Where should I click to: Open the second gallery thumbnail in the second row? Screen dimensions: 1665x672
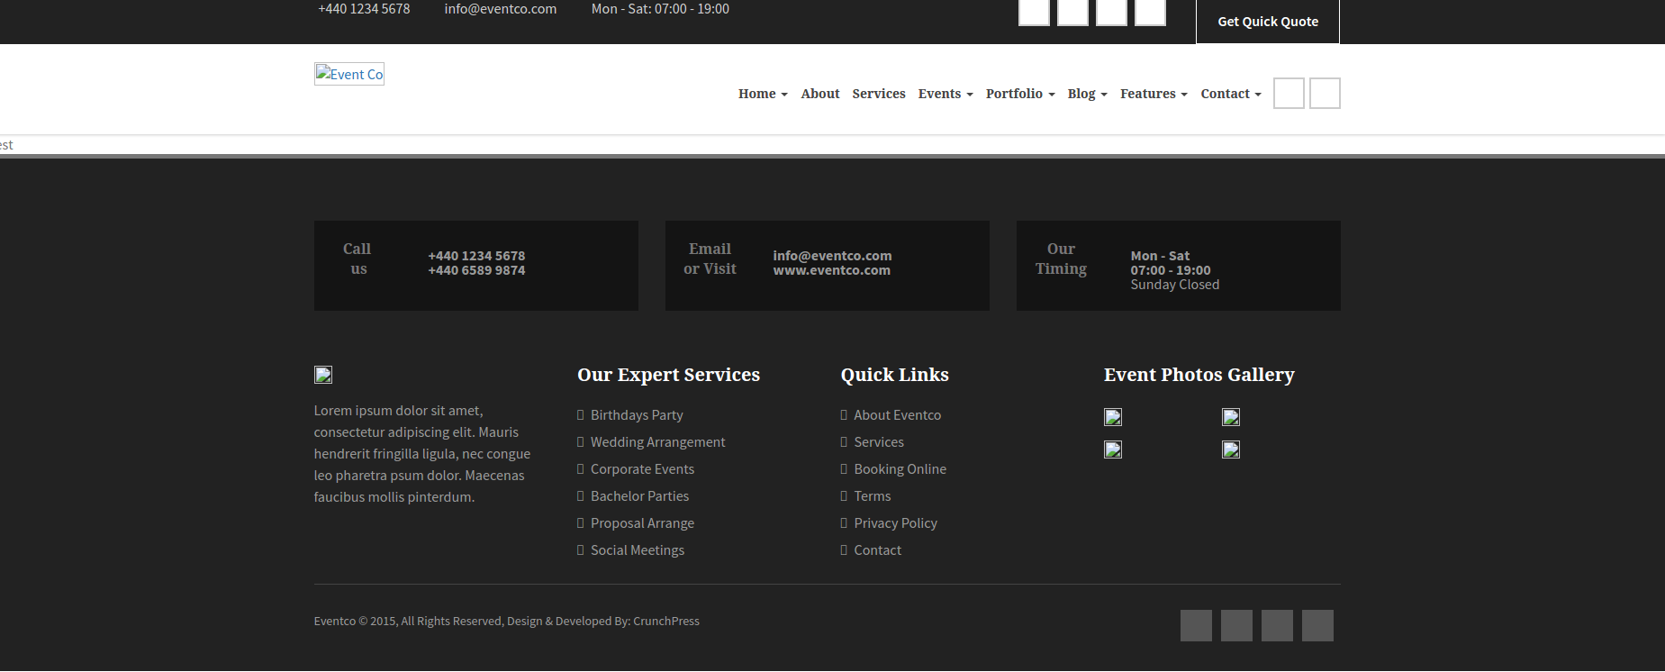click(1231, 450)
